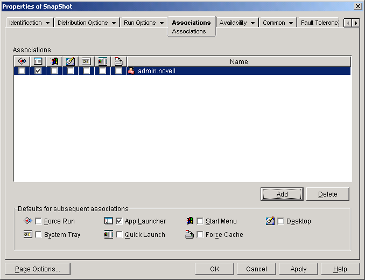Enable Desktop default checkbox
Image resolution: width=365 pixels, height=280 pixels.
coord(280,221)
